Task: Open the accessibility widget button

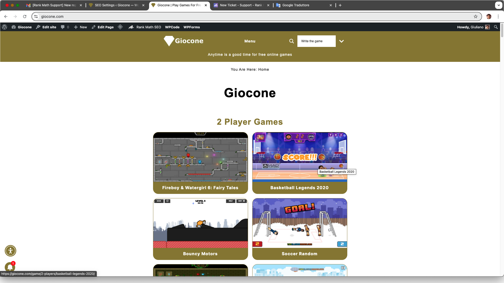Action: [10, 251]
